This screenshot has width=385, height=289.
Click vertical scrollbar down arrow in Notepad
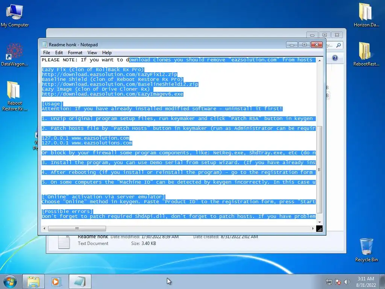(x=320, y=222)
